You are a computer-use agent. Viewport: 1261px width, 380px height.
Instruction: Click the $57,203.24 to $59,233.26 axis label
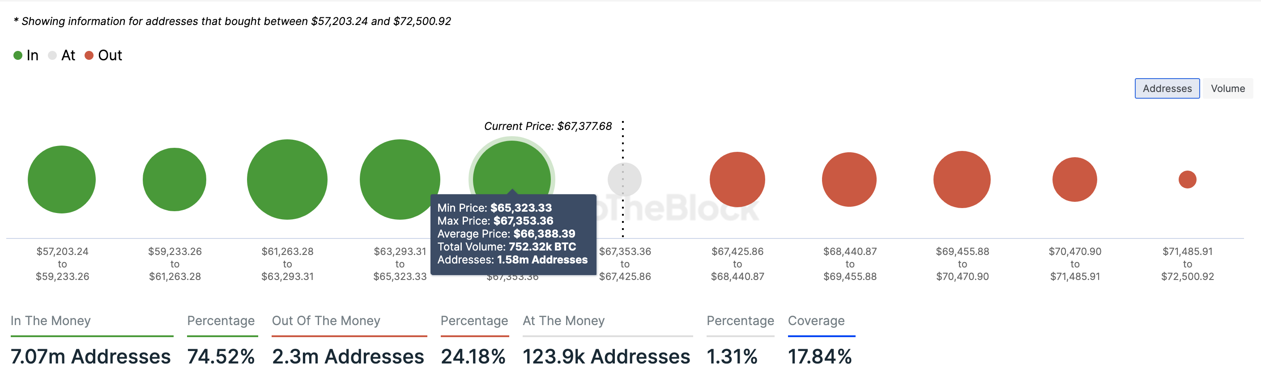coord(62,264)
